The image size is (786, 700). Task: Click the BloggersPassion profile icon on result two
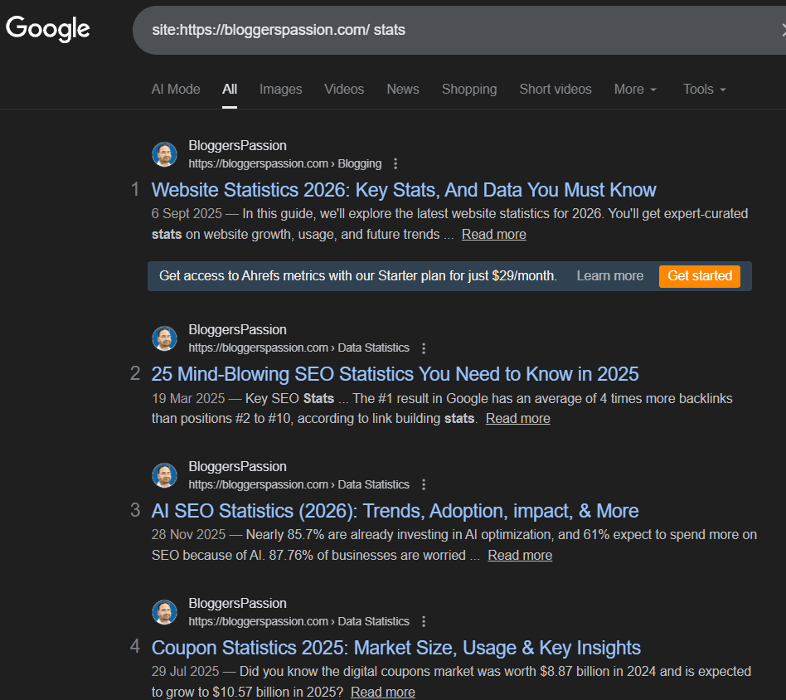point(164,338)
